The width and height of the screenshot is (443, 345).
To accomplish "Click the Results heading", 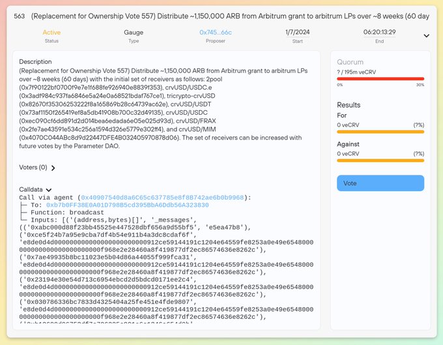I will click(349, 105).
